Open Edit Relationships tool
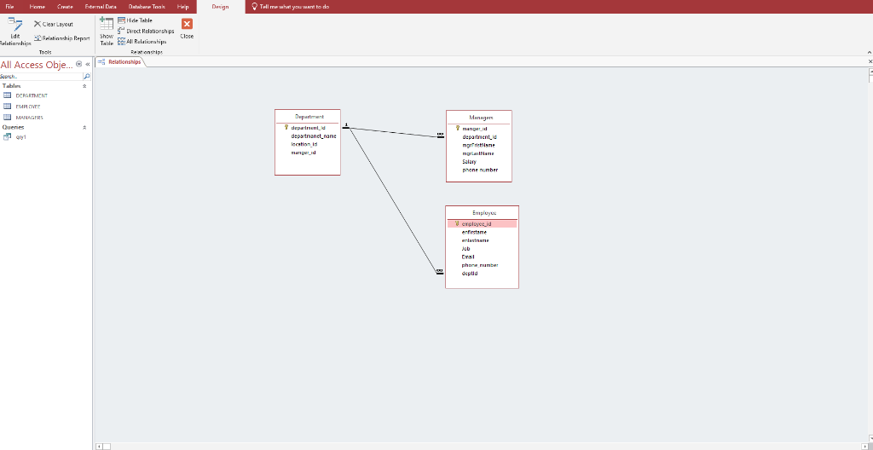The image size is (873, 450). tap(14, 32)
